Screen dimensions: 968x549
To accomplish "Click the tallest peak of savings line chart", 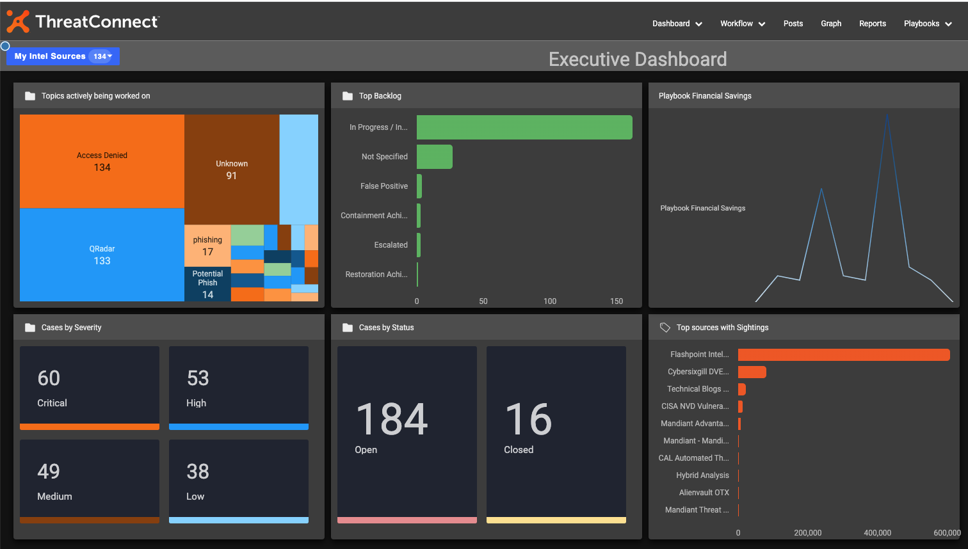I will coord(887,115).
